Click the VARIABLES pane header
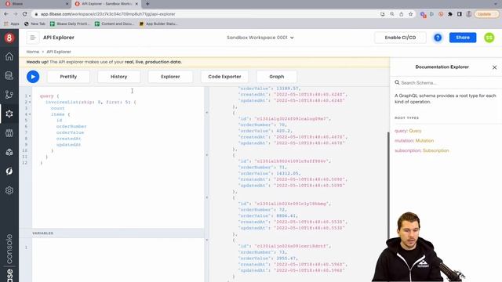 (x=118, y=233)
